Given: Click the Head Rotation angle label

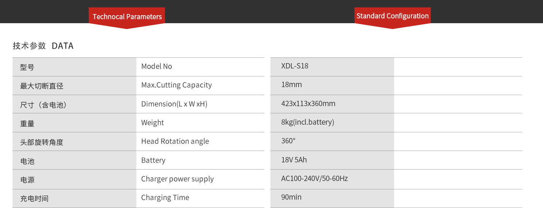Looking at the screenshot, I should point(175,141).
